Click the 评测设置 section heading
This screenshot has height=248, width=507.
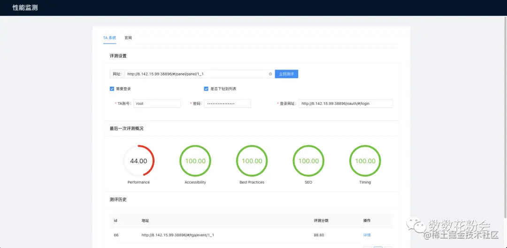coord(118,56)
